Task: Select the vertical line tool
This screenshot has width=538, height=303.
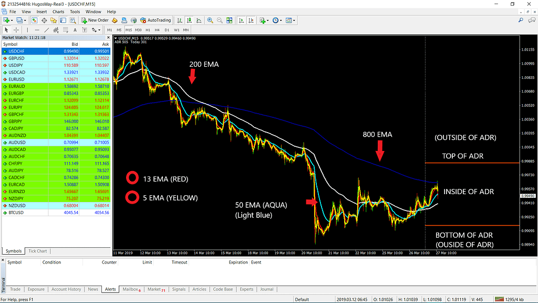Action: coord(28,30)
